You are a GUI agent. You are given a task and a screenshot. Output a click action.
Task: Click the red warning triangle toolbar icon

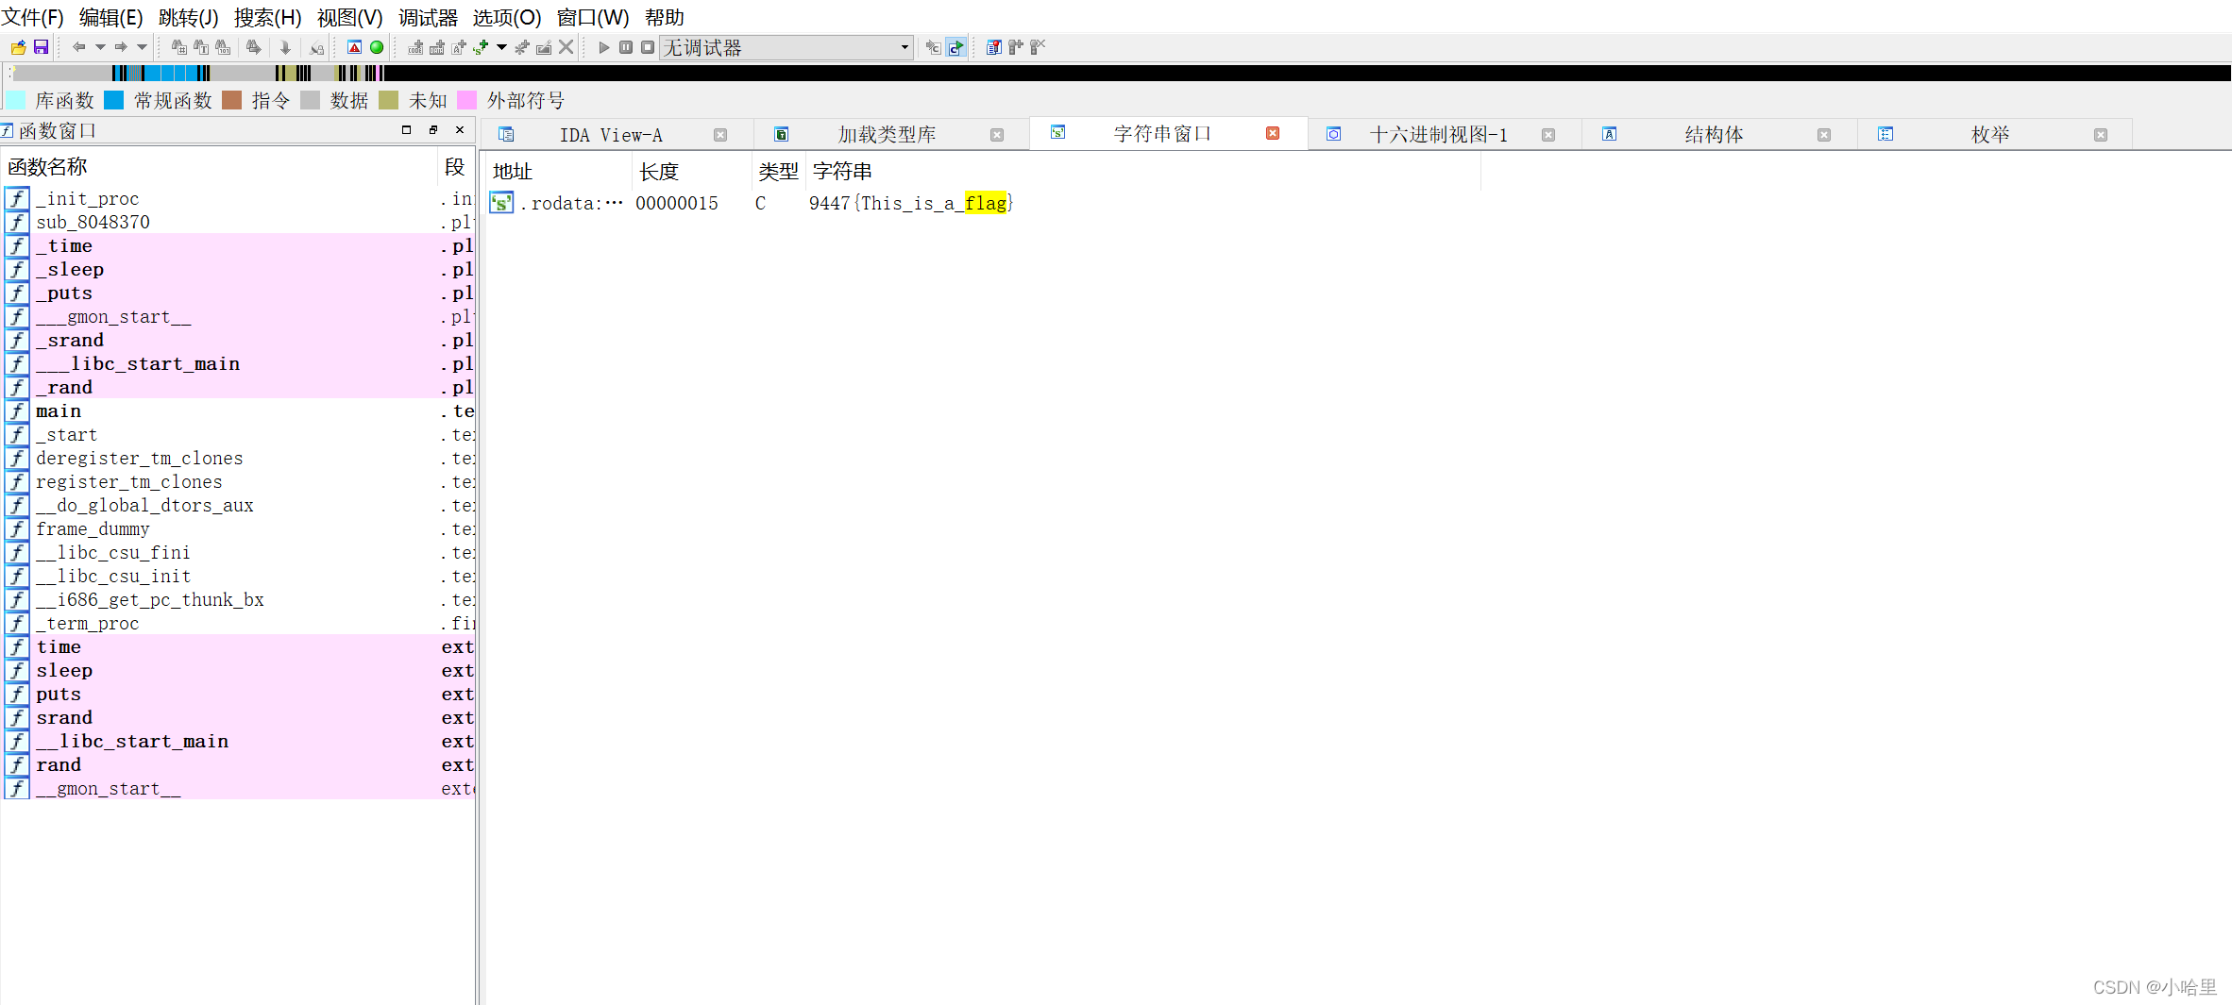tap(355, 47)
